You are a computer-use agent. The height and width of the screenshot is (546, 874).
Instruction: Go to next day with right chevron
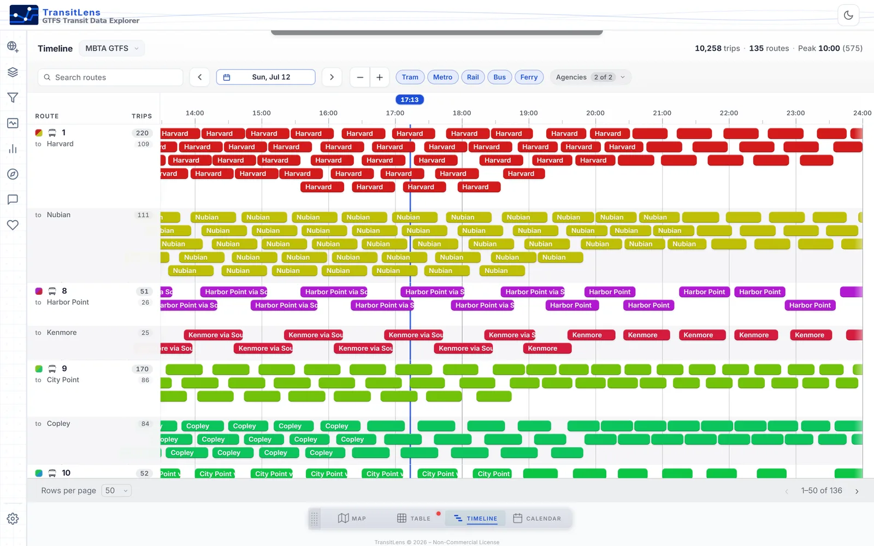332,77
